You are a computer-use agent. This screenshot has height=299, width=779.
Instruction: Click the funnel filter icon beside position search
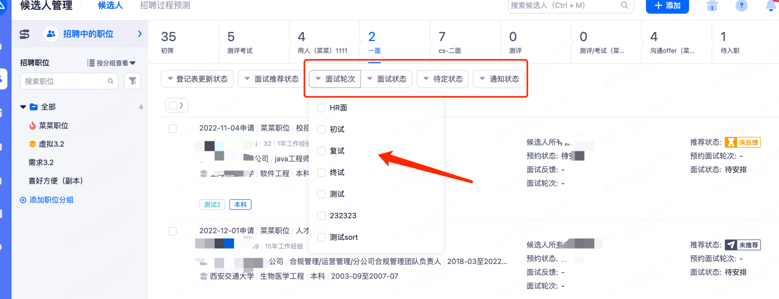(132, 81)
